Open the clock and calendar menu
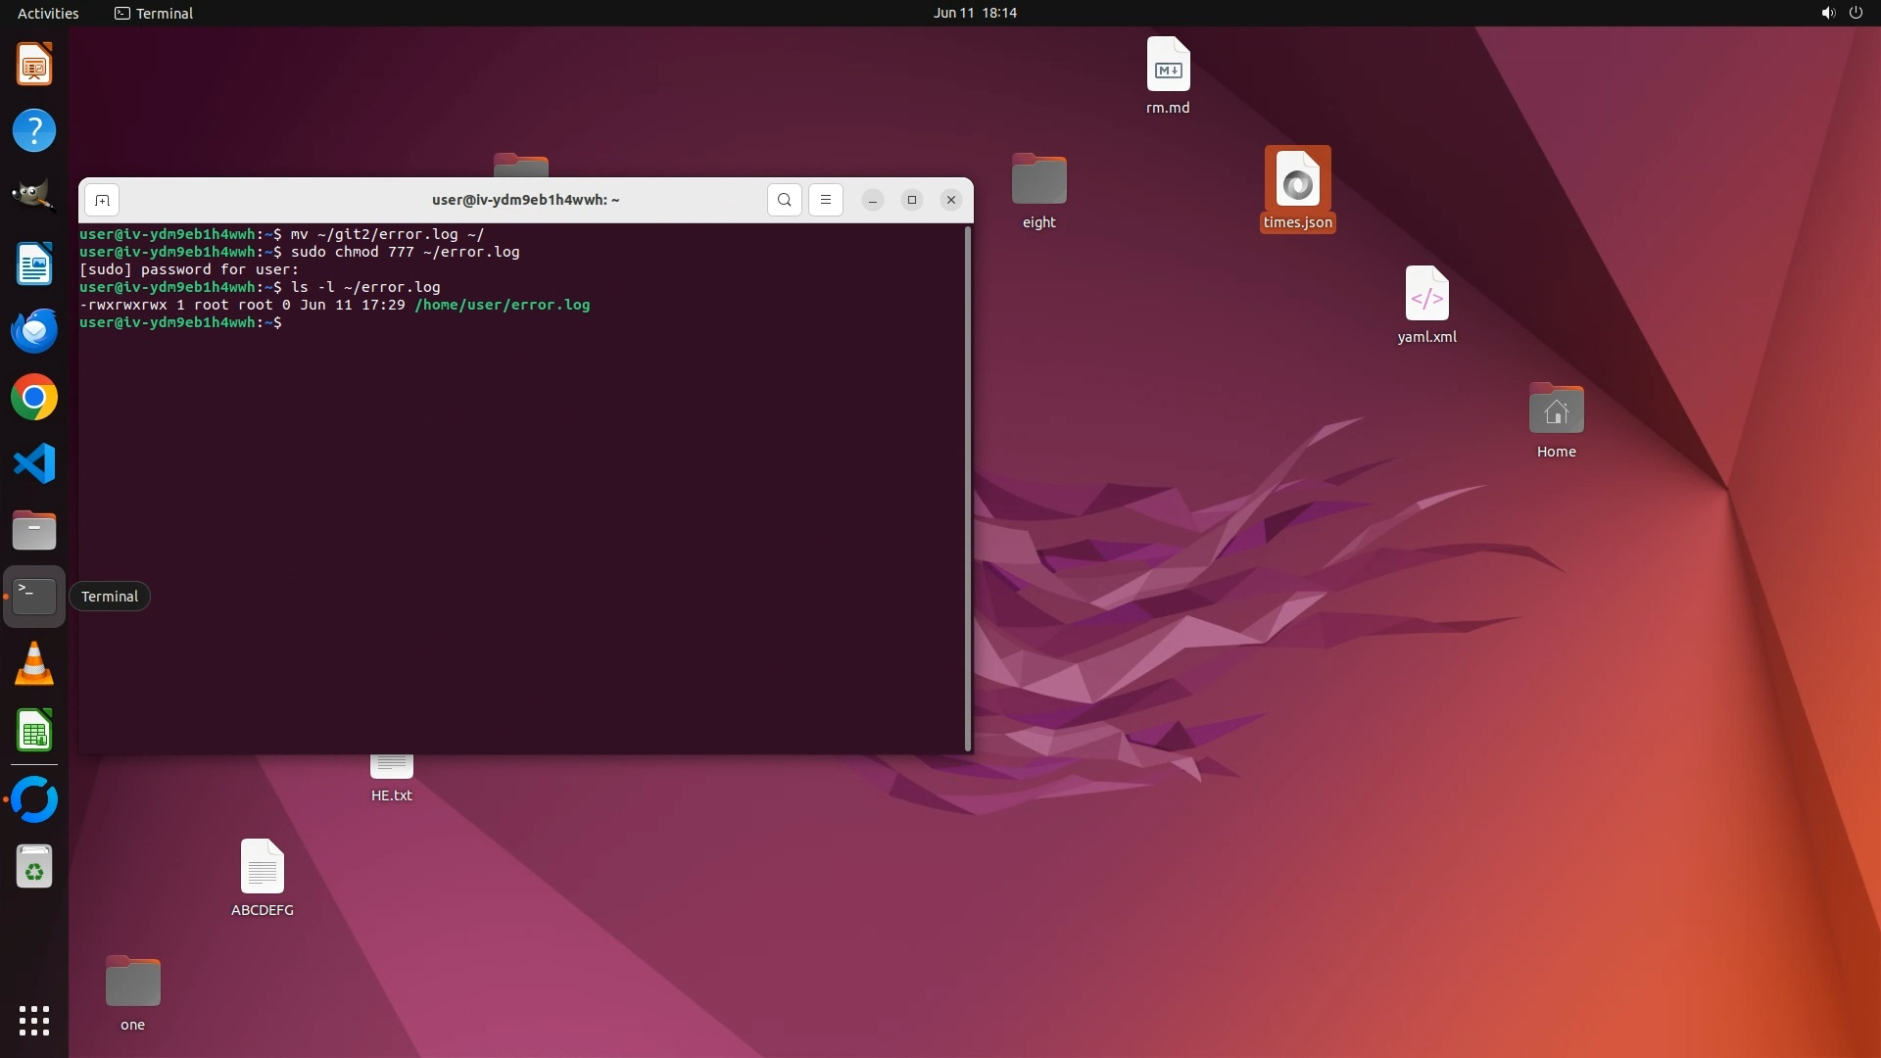The height and width of the screenshot is (1058, 1881). pyautogui.click(x=974, y=13)
